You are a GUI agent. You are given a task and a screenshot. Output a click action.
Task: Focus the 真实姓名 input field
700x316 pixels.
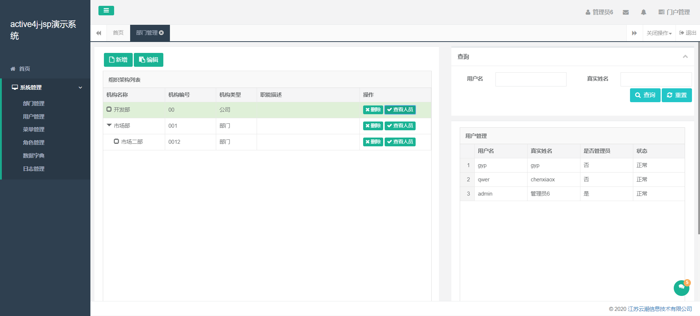tap(656, 79)
